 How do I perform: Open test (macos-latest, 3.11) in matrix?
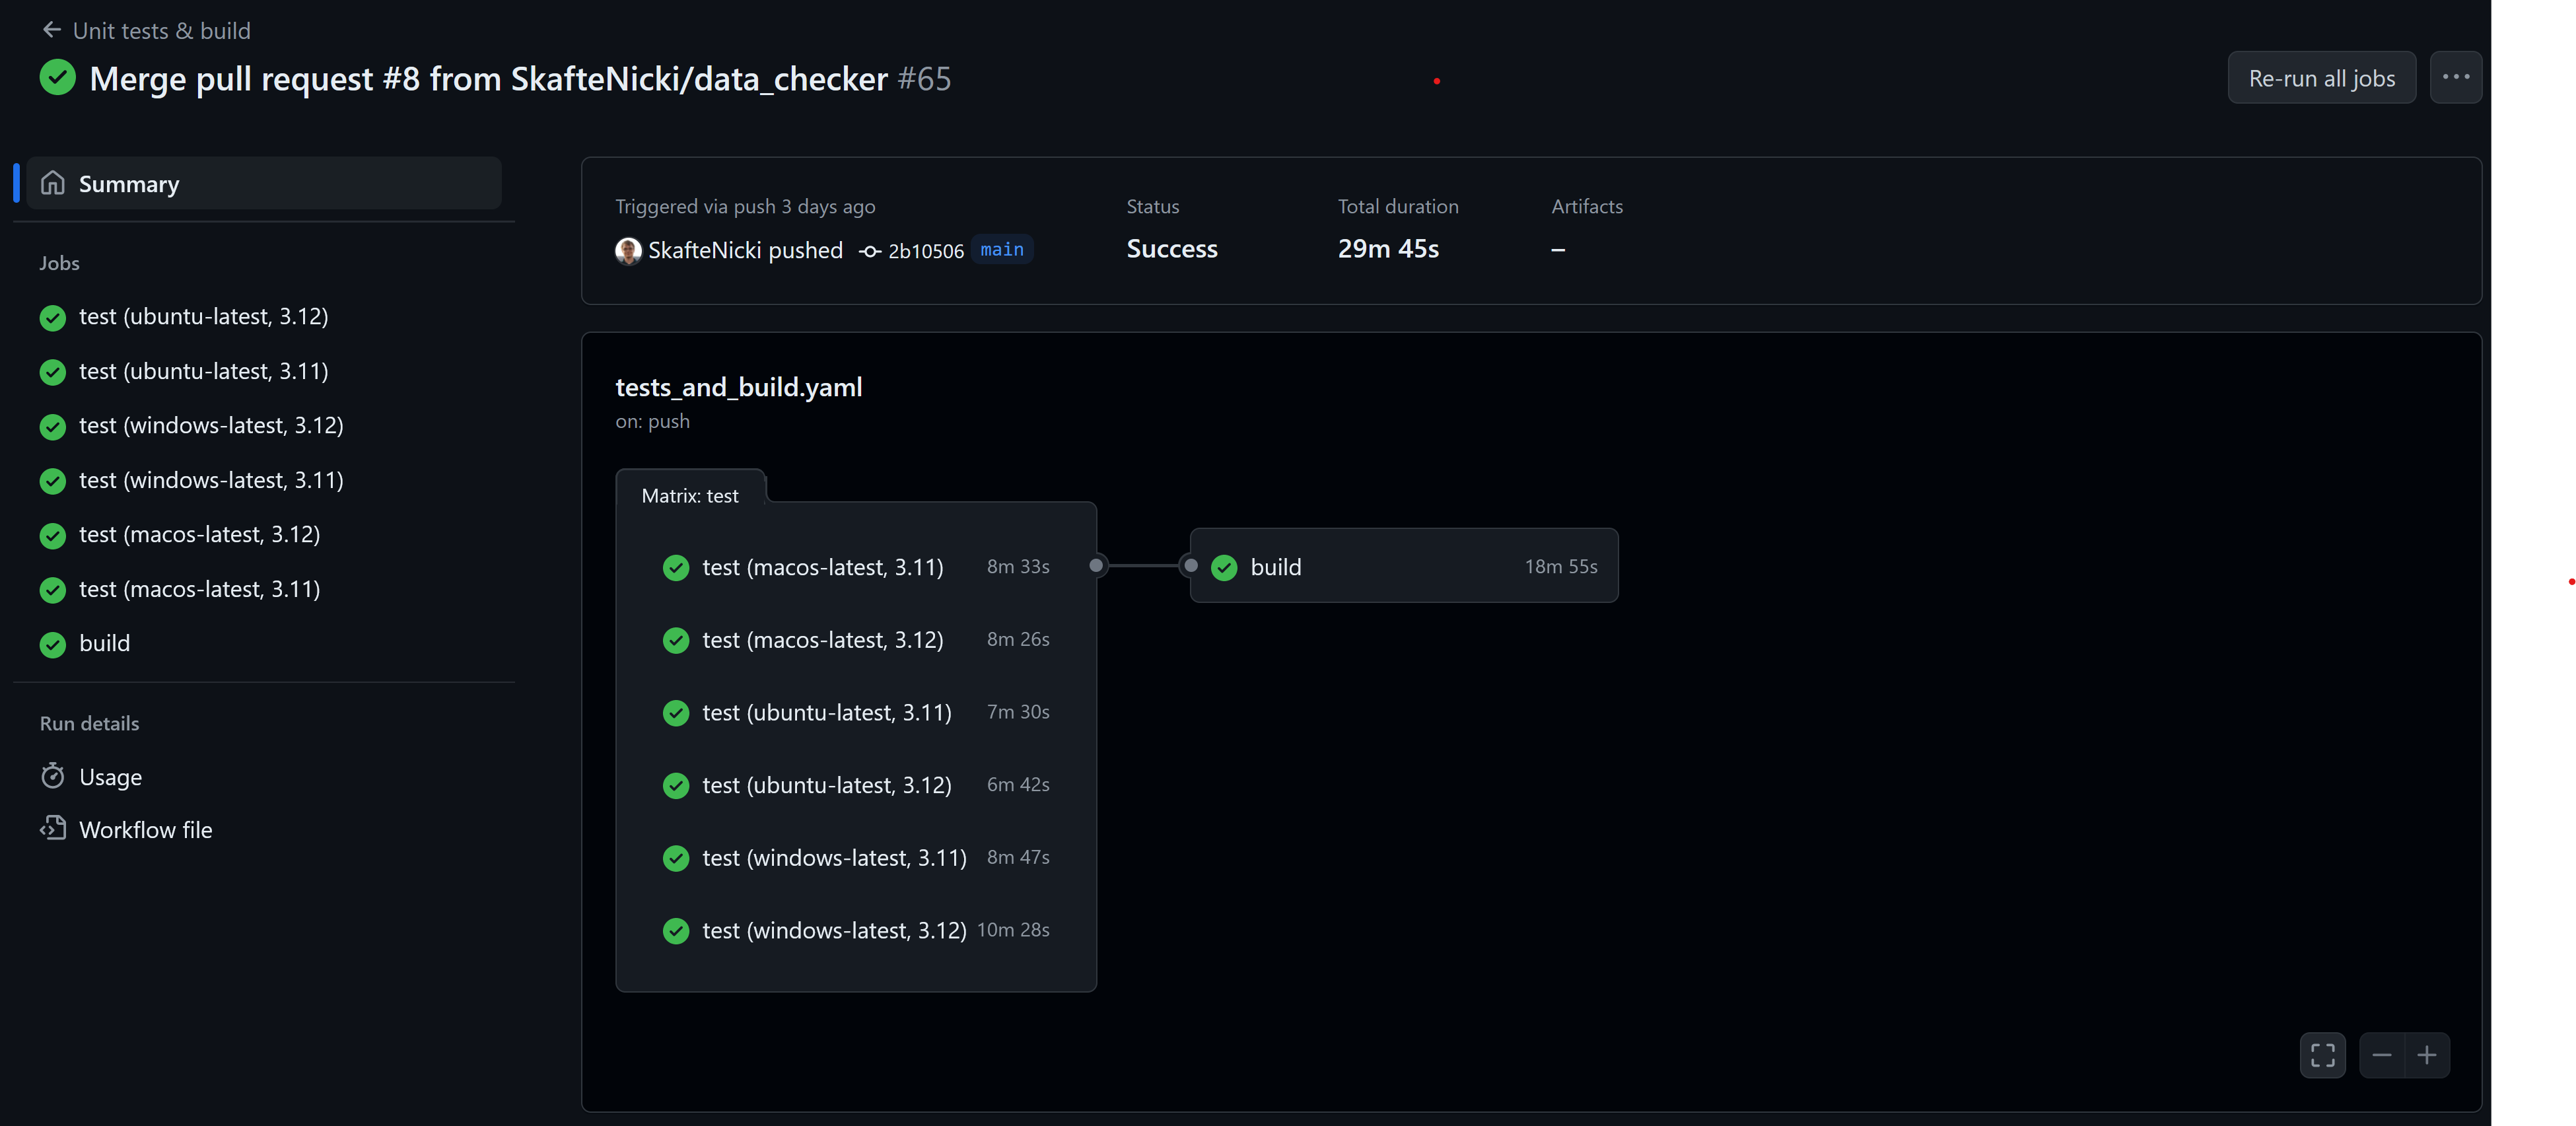pyautogui.click(x=822, y=567)
